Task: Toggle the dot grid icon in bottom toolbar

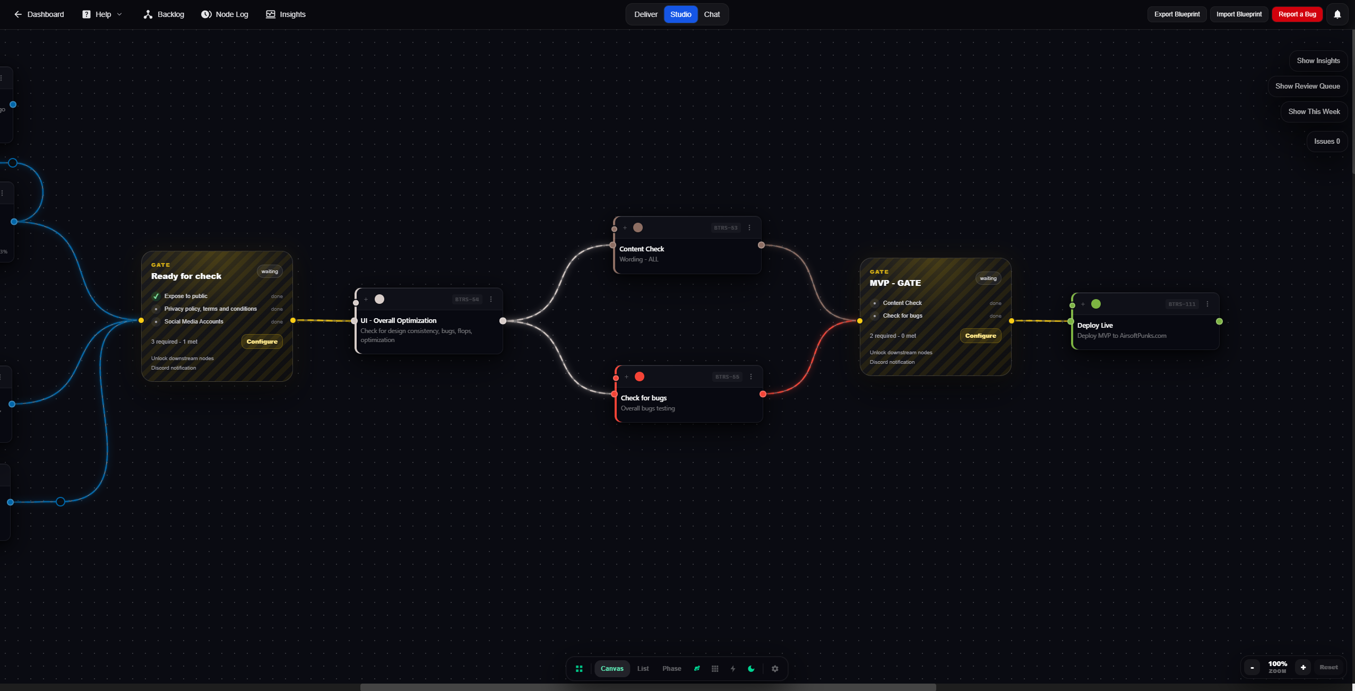Action: point(715,669)
